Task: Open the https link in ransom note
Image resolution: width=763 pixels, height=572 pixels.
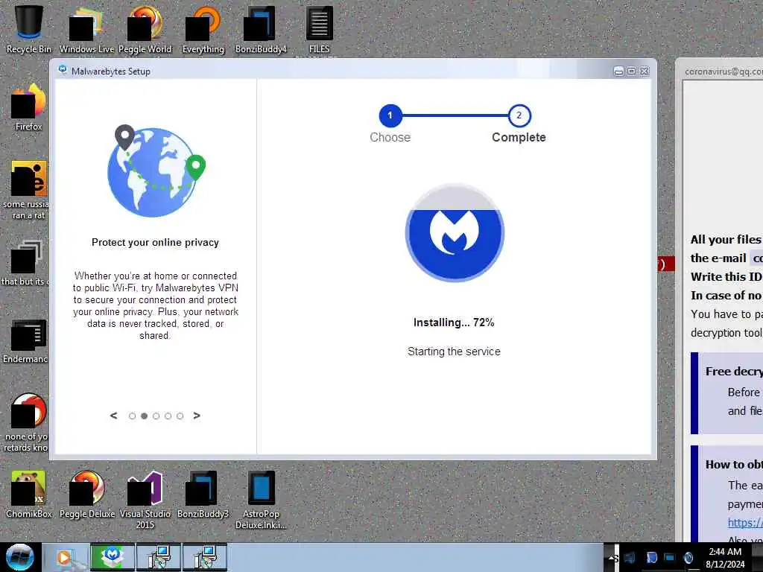Action: (745, 523)
